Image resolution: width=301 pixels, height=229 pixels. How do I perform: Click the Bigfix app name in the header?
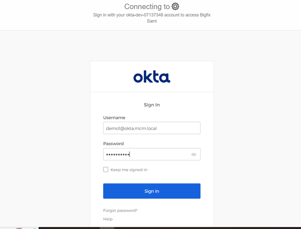(x=204, y=15)
